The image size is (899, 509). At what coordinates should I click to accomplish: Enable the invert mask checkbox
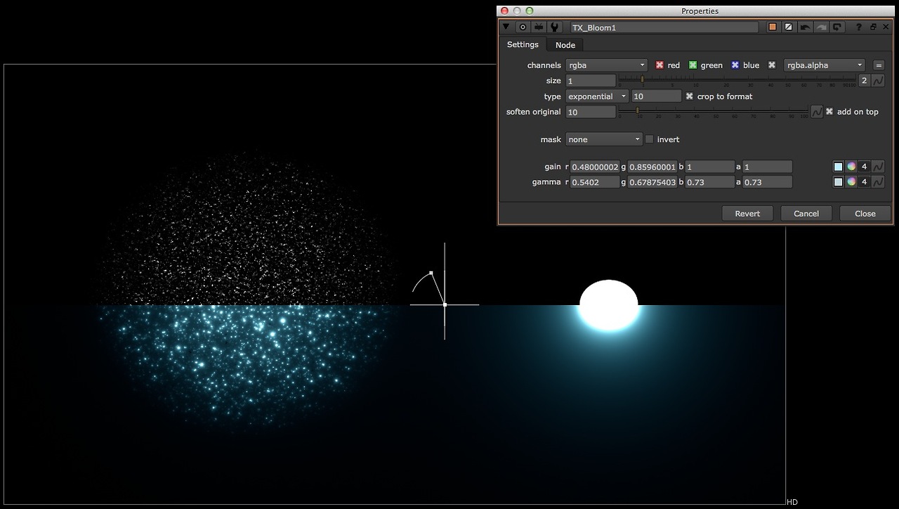tap(649, 139)
